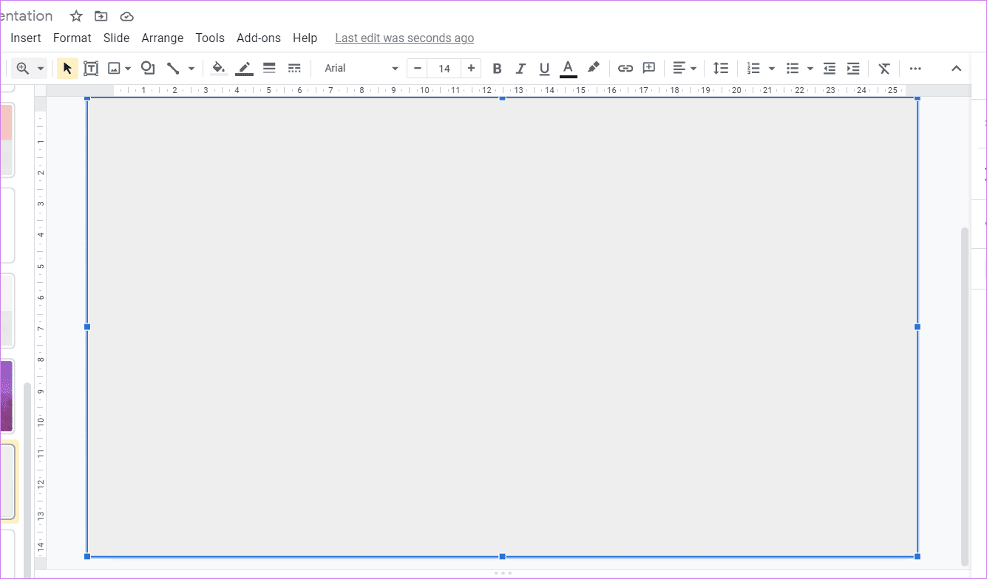Expand the bulleted list dropdown arrow
The height and width of the screenshot is (579, 987).
tap(810, 69)
